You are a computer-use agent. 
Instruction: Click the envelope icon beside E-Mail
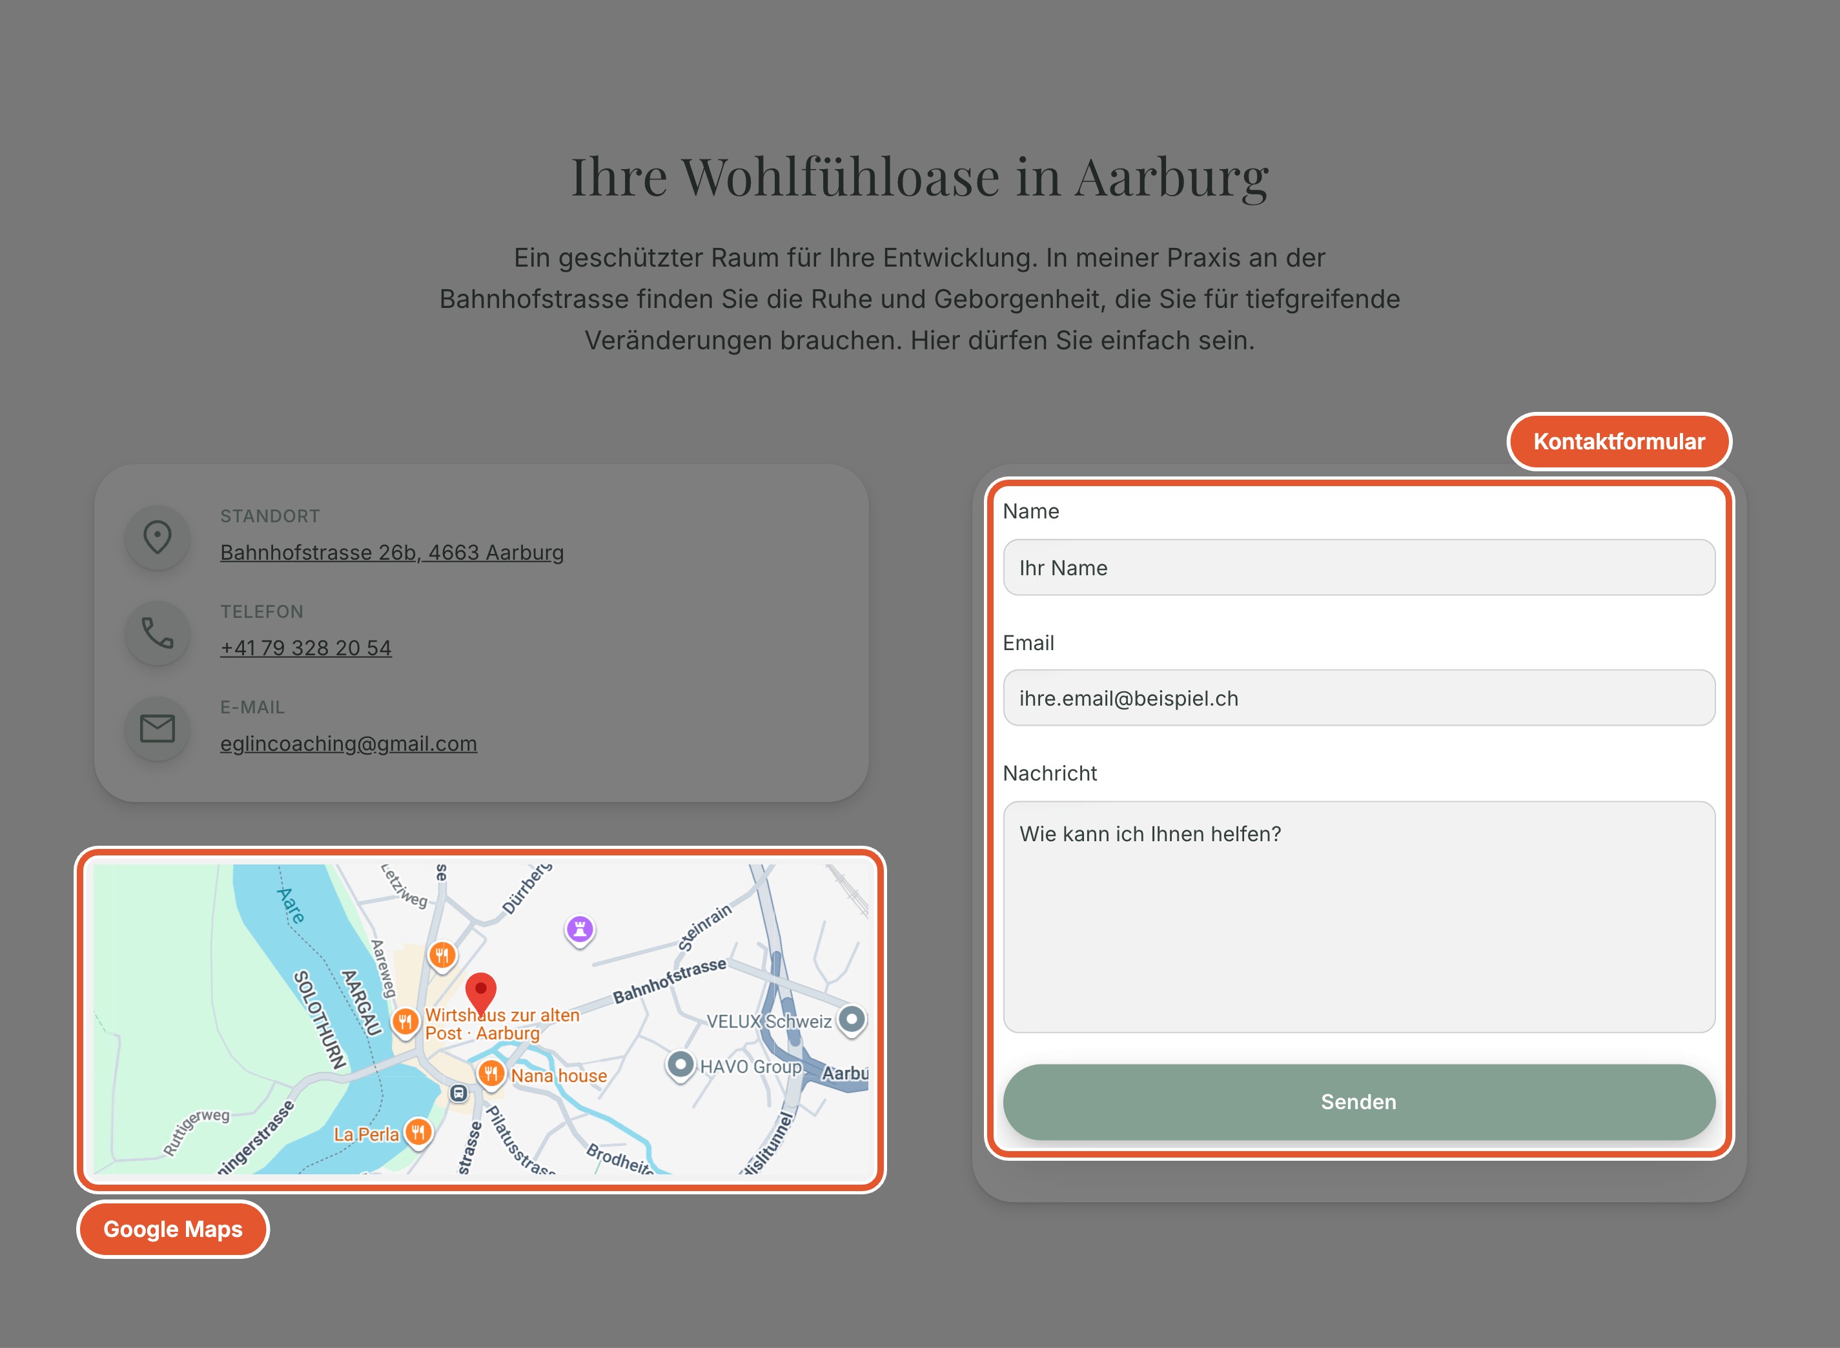[158, 728]
